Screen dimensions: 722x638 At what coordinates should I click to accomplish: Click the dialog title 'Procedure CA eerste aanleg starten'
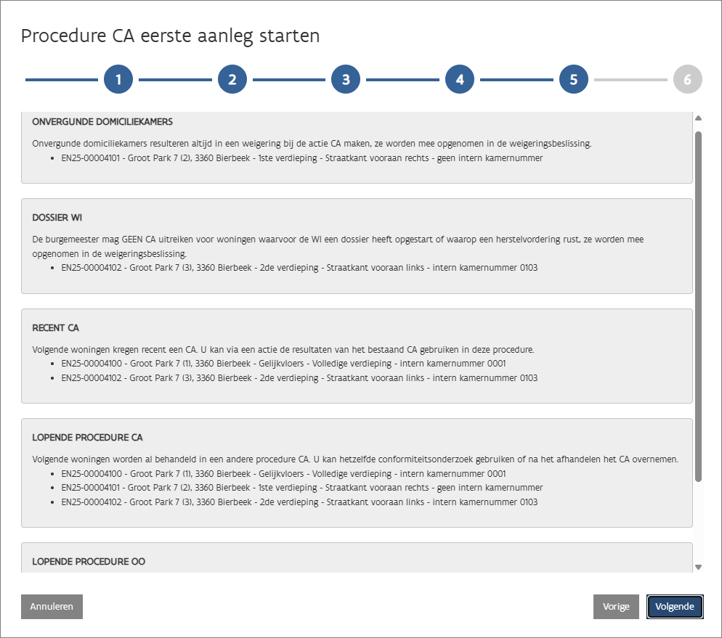click(x=170, y=36)
